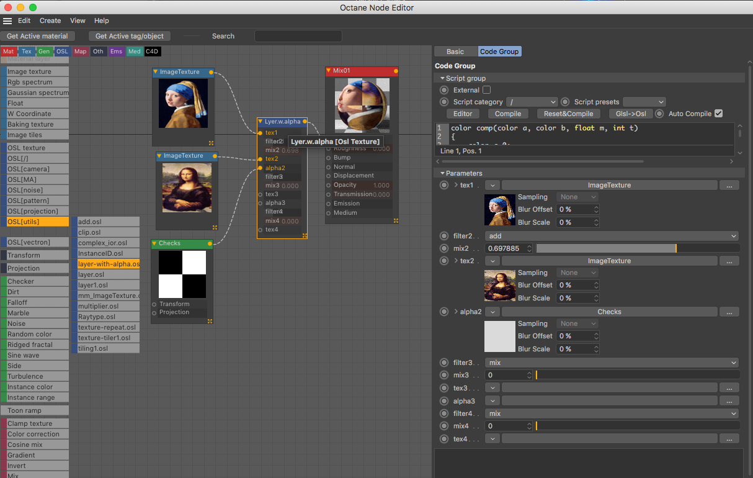Adjust the mix3 slider bar
The width and height of the screenshot is (753, 478).
pyautogui.click(x=638, y=375)
